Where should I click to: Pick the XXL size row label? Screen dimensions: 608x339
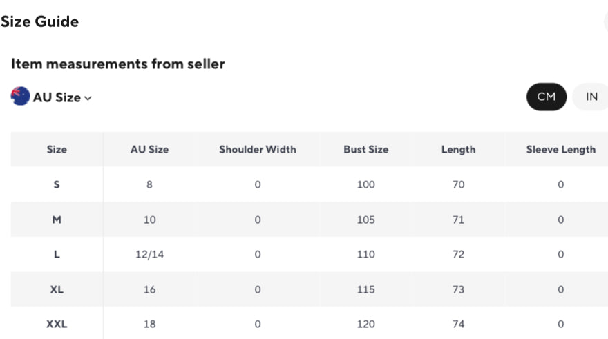[57, 324]
